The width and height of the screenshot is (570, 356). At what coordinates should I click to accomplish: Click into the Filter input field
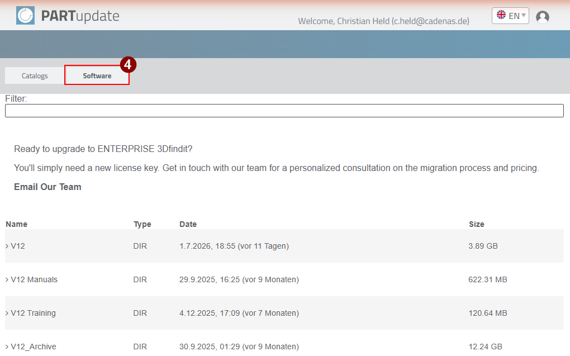284,111
